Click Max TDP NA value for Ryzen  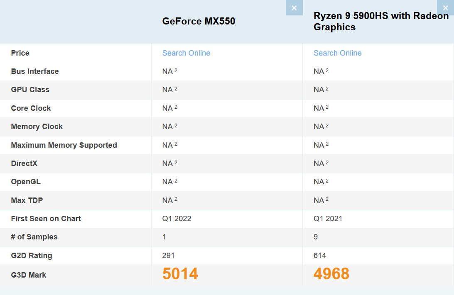click(x=321, y=200)
